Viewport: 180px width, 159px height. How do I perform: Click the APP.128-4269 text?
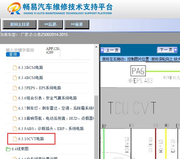click(x=53, y=50)
